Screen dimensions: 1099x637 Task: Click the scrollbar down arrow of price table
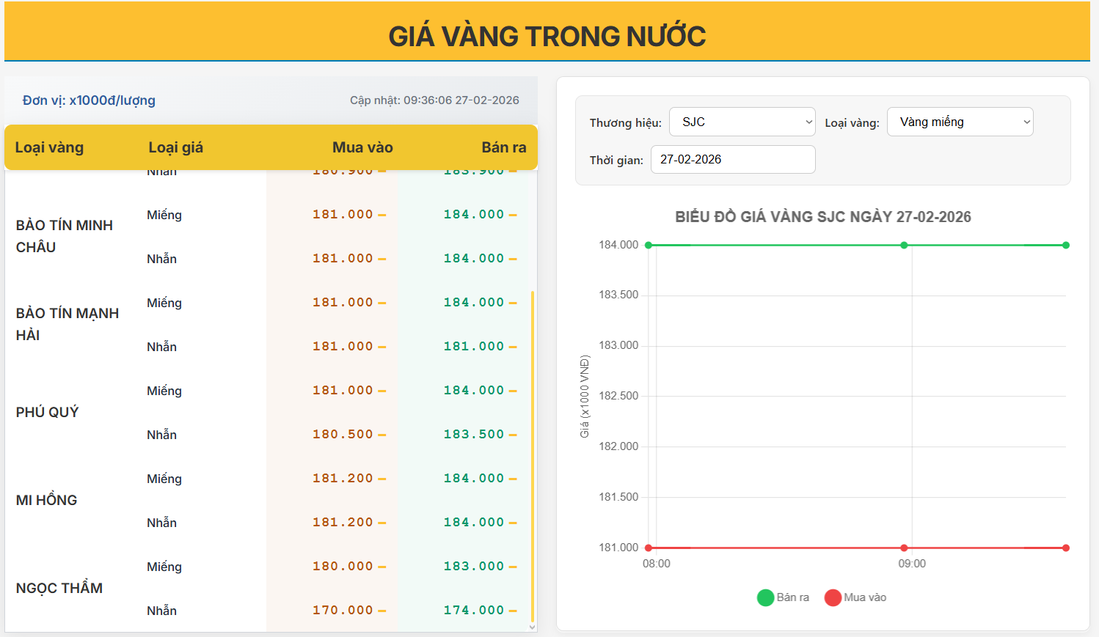click(533, 627)
